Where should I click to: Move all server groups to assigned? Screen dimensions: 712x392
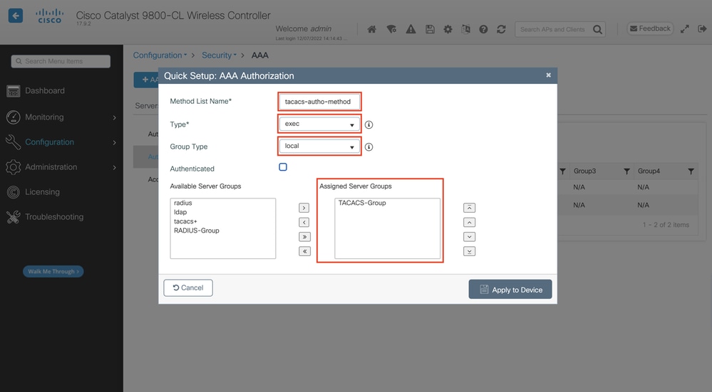[304, 237]
